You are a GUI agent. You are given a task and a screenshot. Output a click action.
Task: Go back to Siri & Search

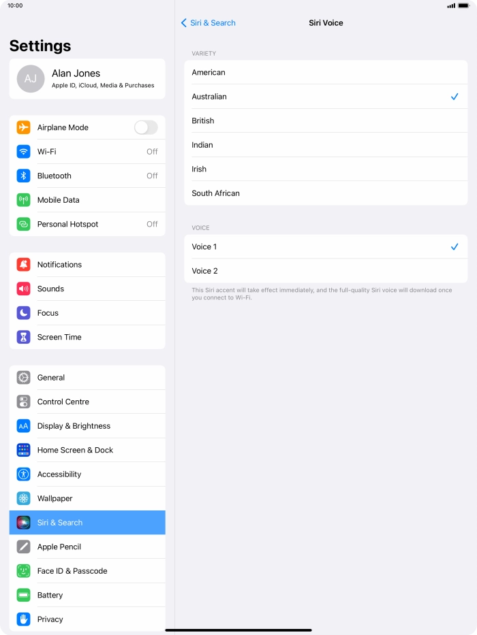pyautogui.click(x=208, y=23)
